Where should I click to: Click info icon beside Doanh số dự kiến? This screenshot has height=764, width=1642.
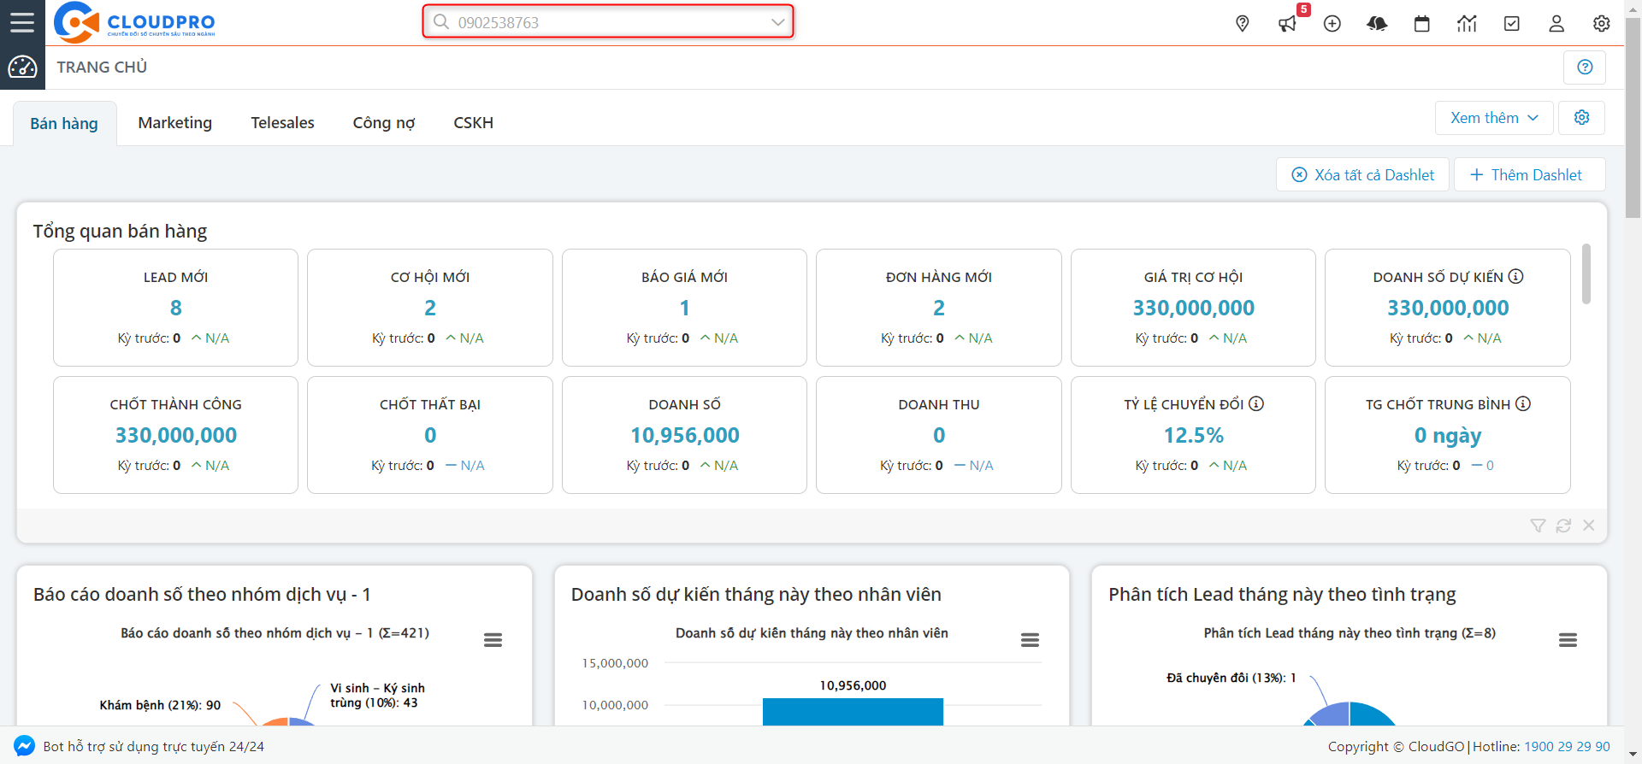tap(1516, 276)
